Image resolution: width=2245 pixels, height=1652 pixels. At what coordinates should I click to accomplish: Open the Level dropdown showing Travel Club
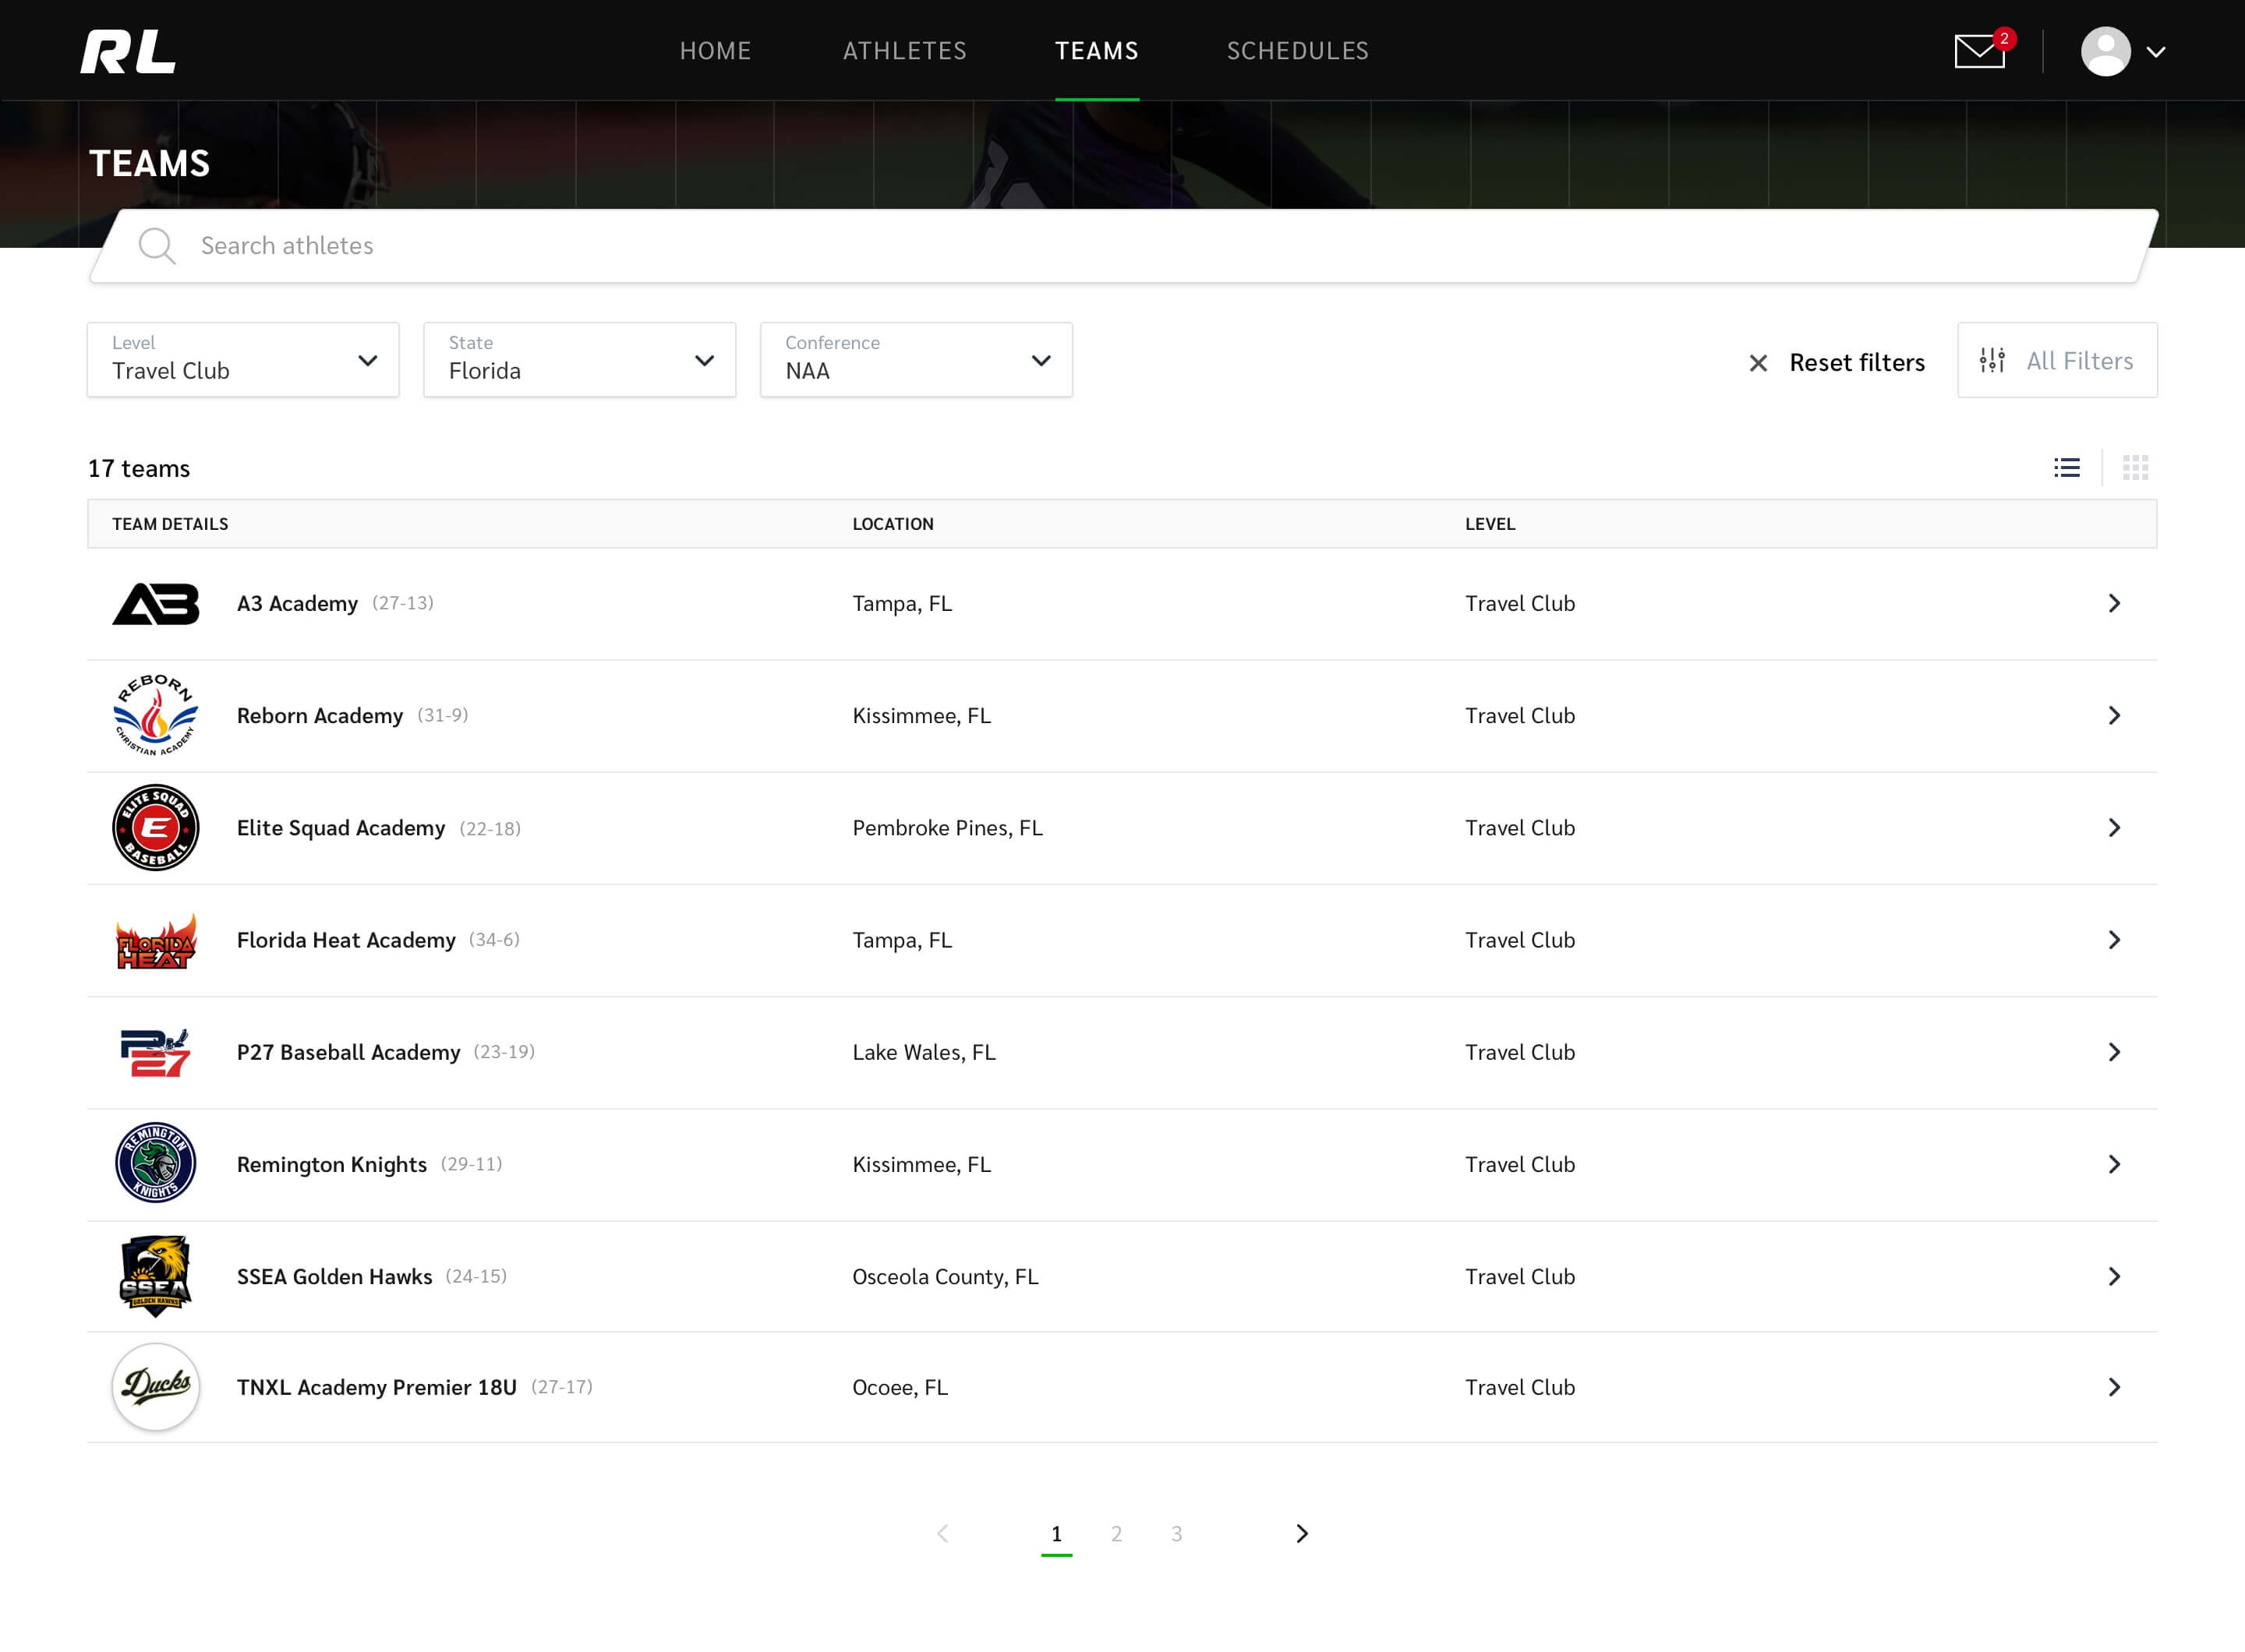pyautogui.click(x=243, y=360)
